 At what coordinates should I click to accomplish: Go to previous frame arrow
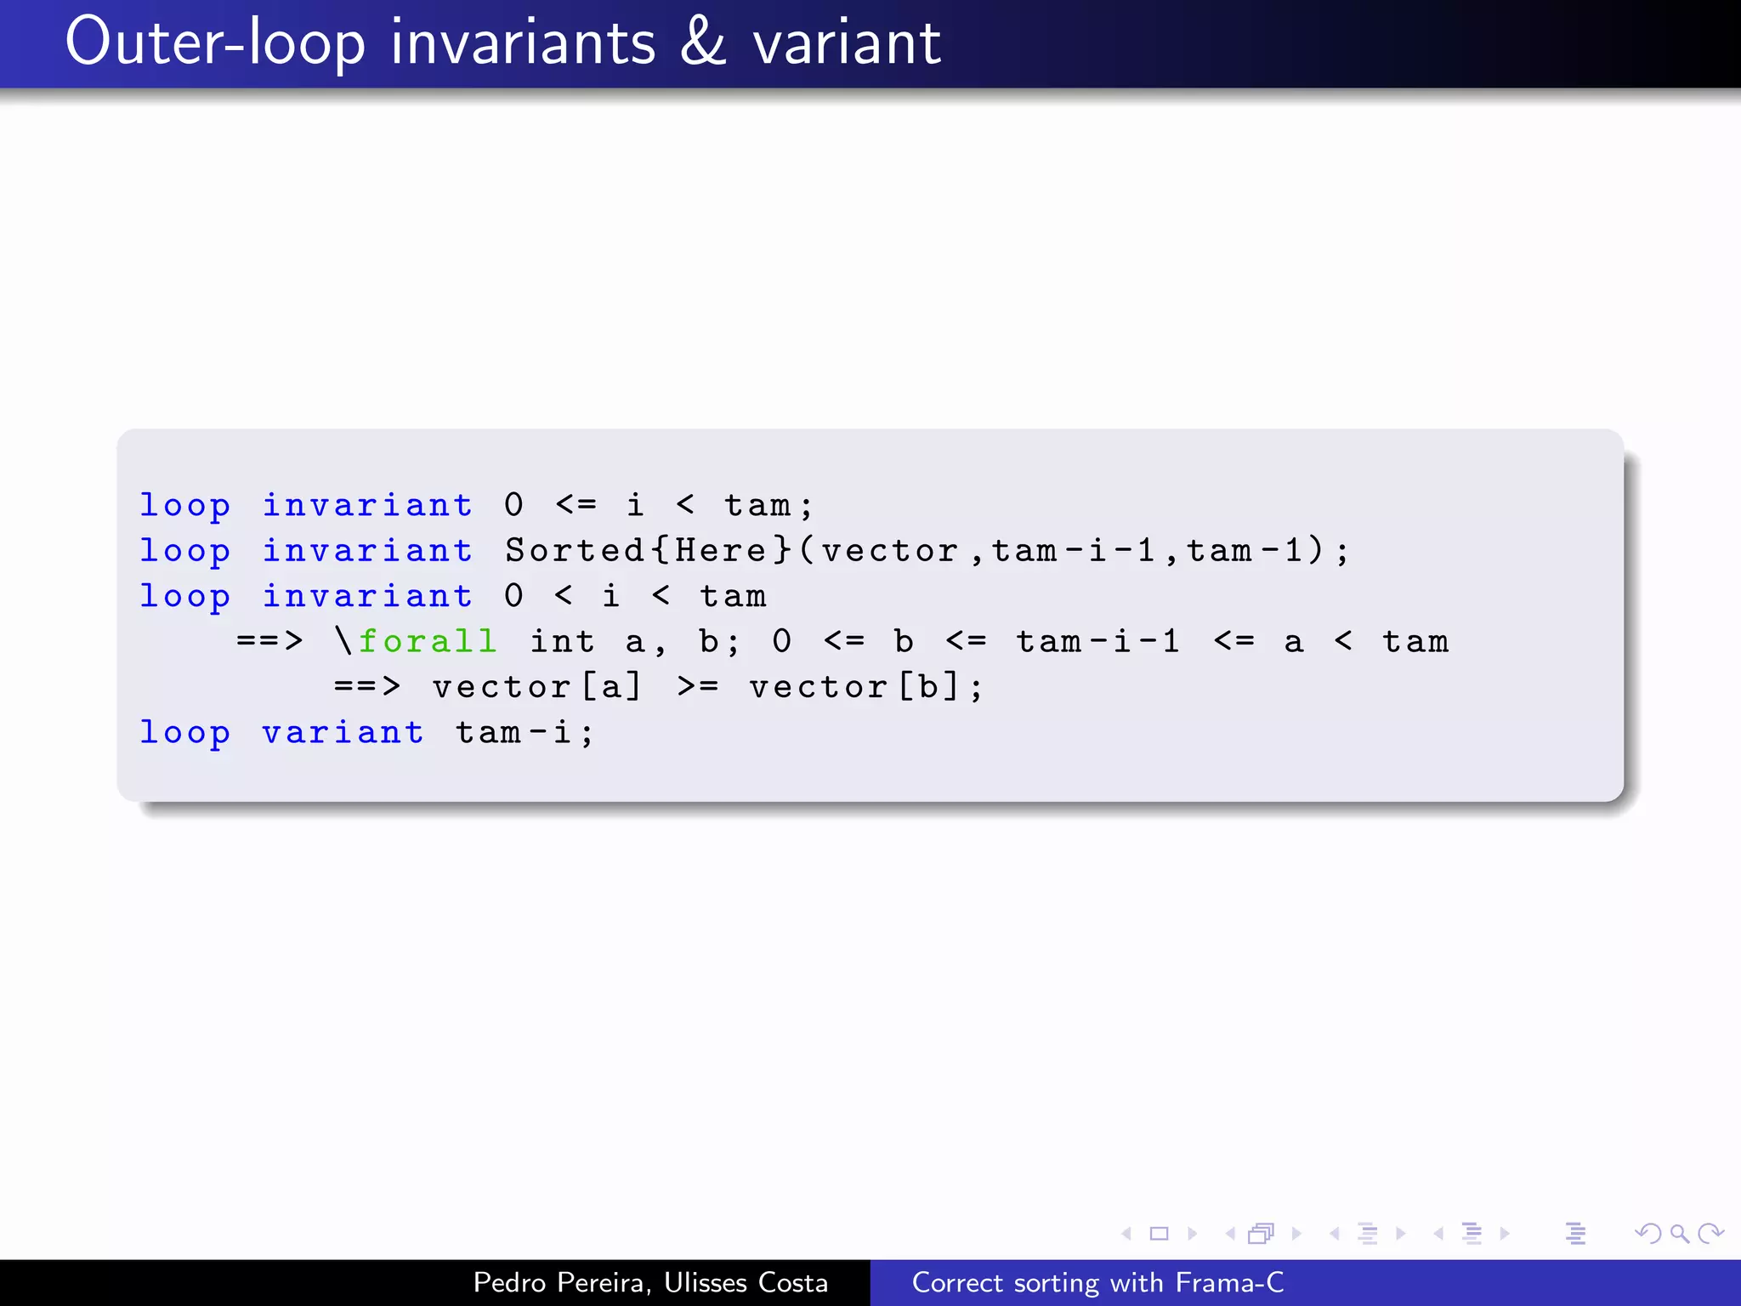tap(1230, 1234)
